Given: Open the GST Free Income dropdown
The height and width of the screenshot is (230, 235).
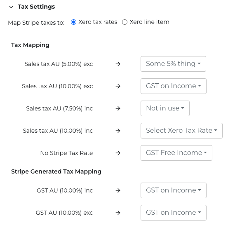Looking at the screenshot, I should [176, 153].
